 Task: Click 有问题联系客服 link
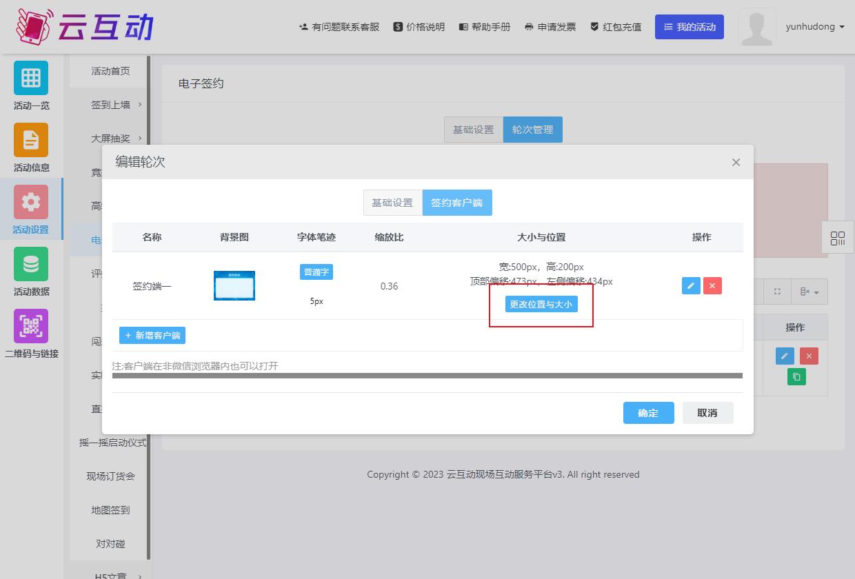click(x=339, y=27)
